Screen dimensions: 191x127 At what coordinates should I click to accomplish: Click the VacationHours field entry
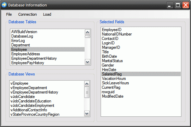(141, 79)
